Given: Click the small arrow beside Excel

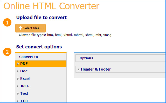Looking at the screenshot, I should click(x=18, y=79).
